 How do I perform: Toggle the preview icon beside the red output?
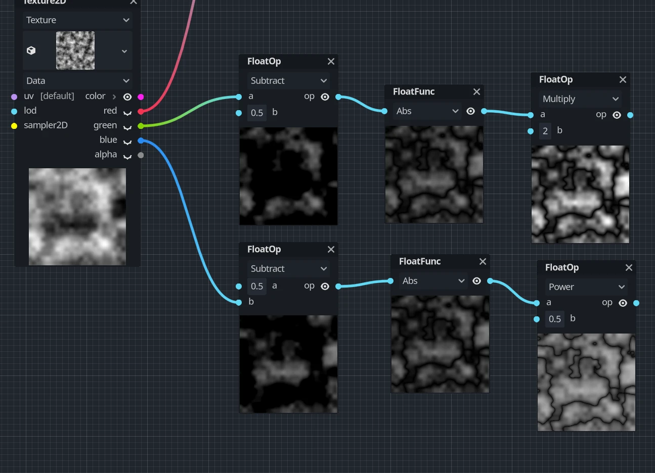tap(127, 112)
